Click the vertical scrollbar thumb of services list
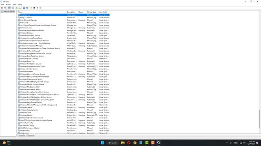261x146 pixels. [x=259, y=119]
